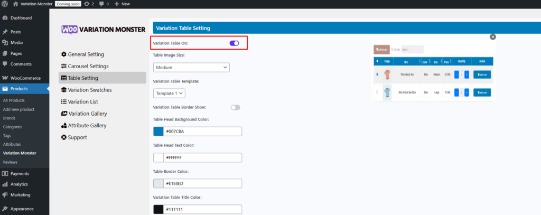Open Reviews submenu item

coord(11,162)
